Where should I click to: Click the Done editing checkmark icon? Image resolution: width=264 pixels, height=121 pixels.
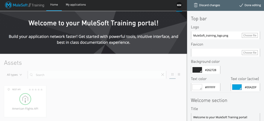pos(241,5)
